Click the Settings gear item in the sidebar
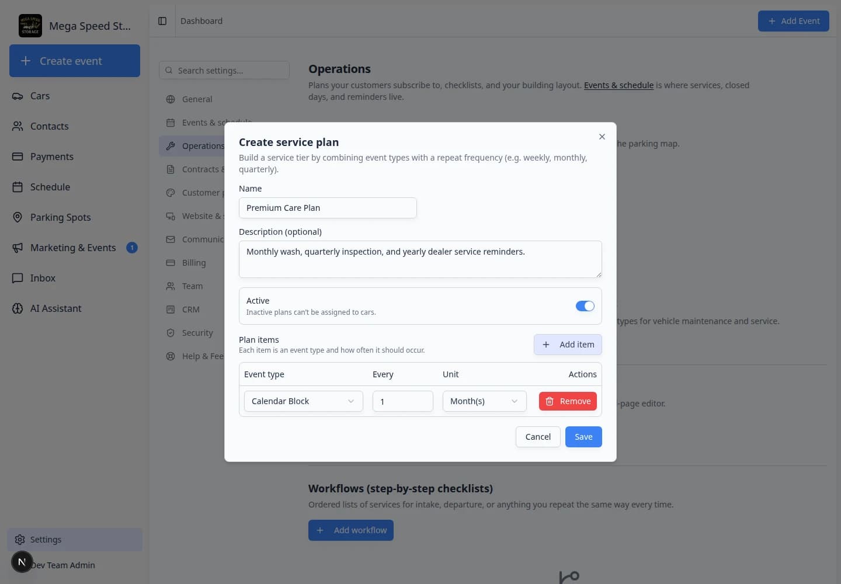Screen dimensions: 841x584 point(75,540)
